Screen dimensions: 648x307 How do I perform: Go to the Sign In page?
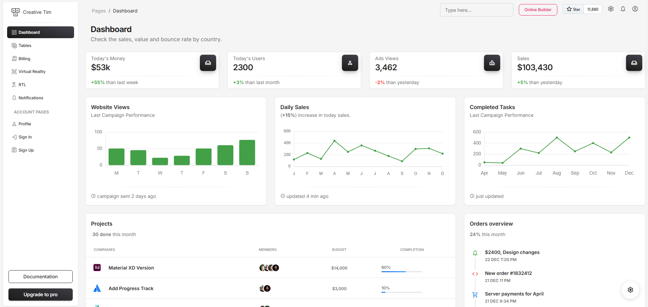click(41, 137)
